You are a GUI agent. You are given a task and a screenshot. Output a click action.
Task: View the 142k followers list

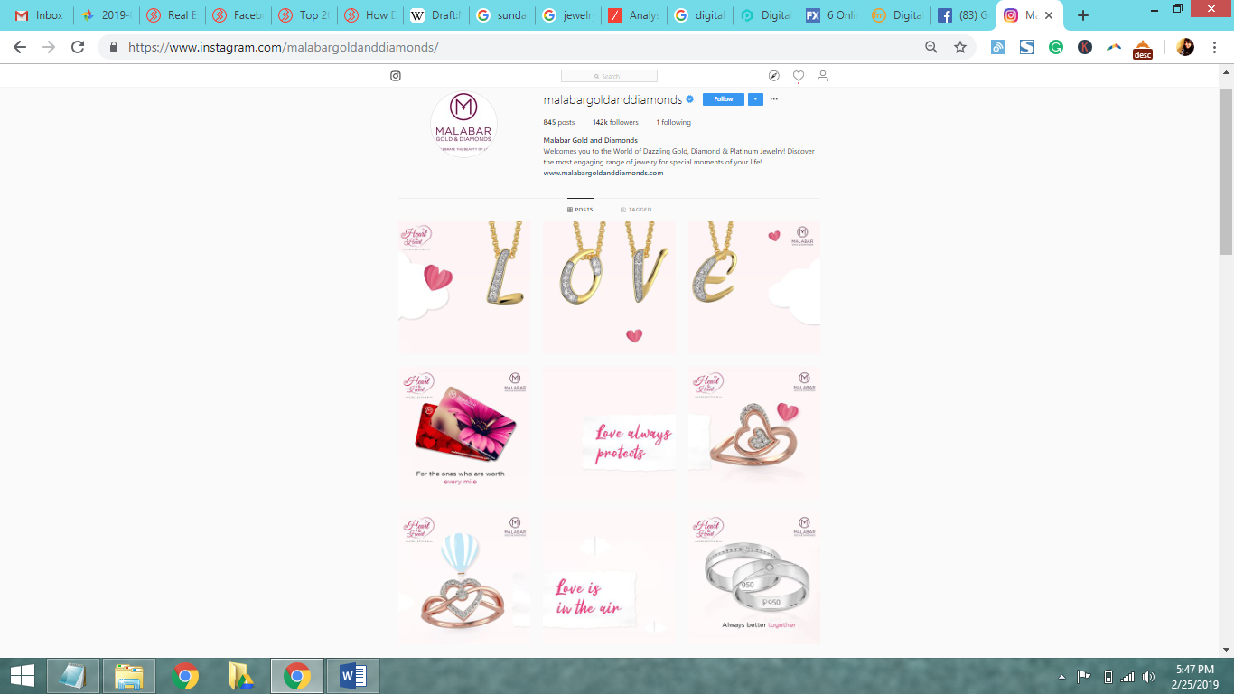pyautogui.click(x=615, y=122)
